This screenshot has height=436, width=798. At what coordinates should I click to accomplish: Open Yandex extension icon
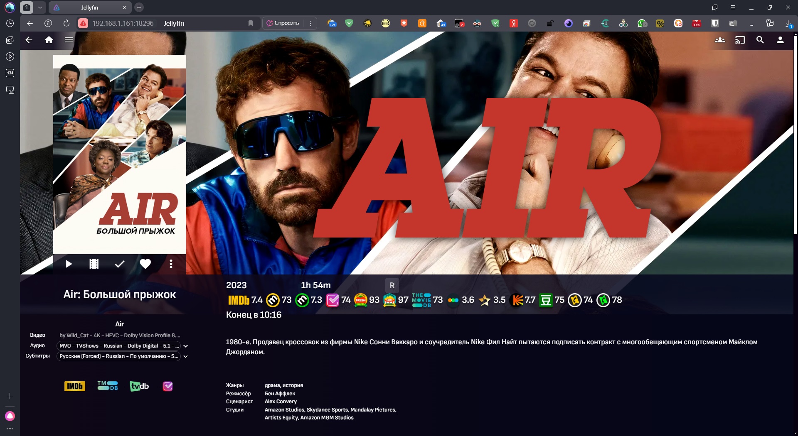(514, 23)
